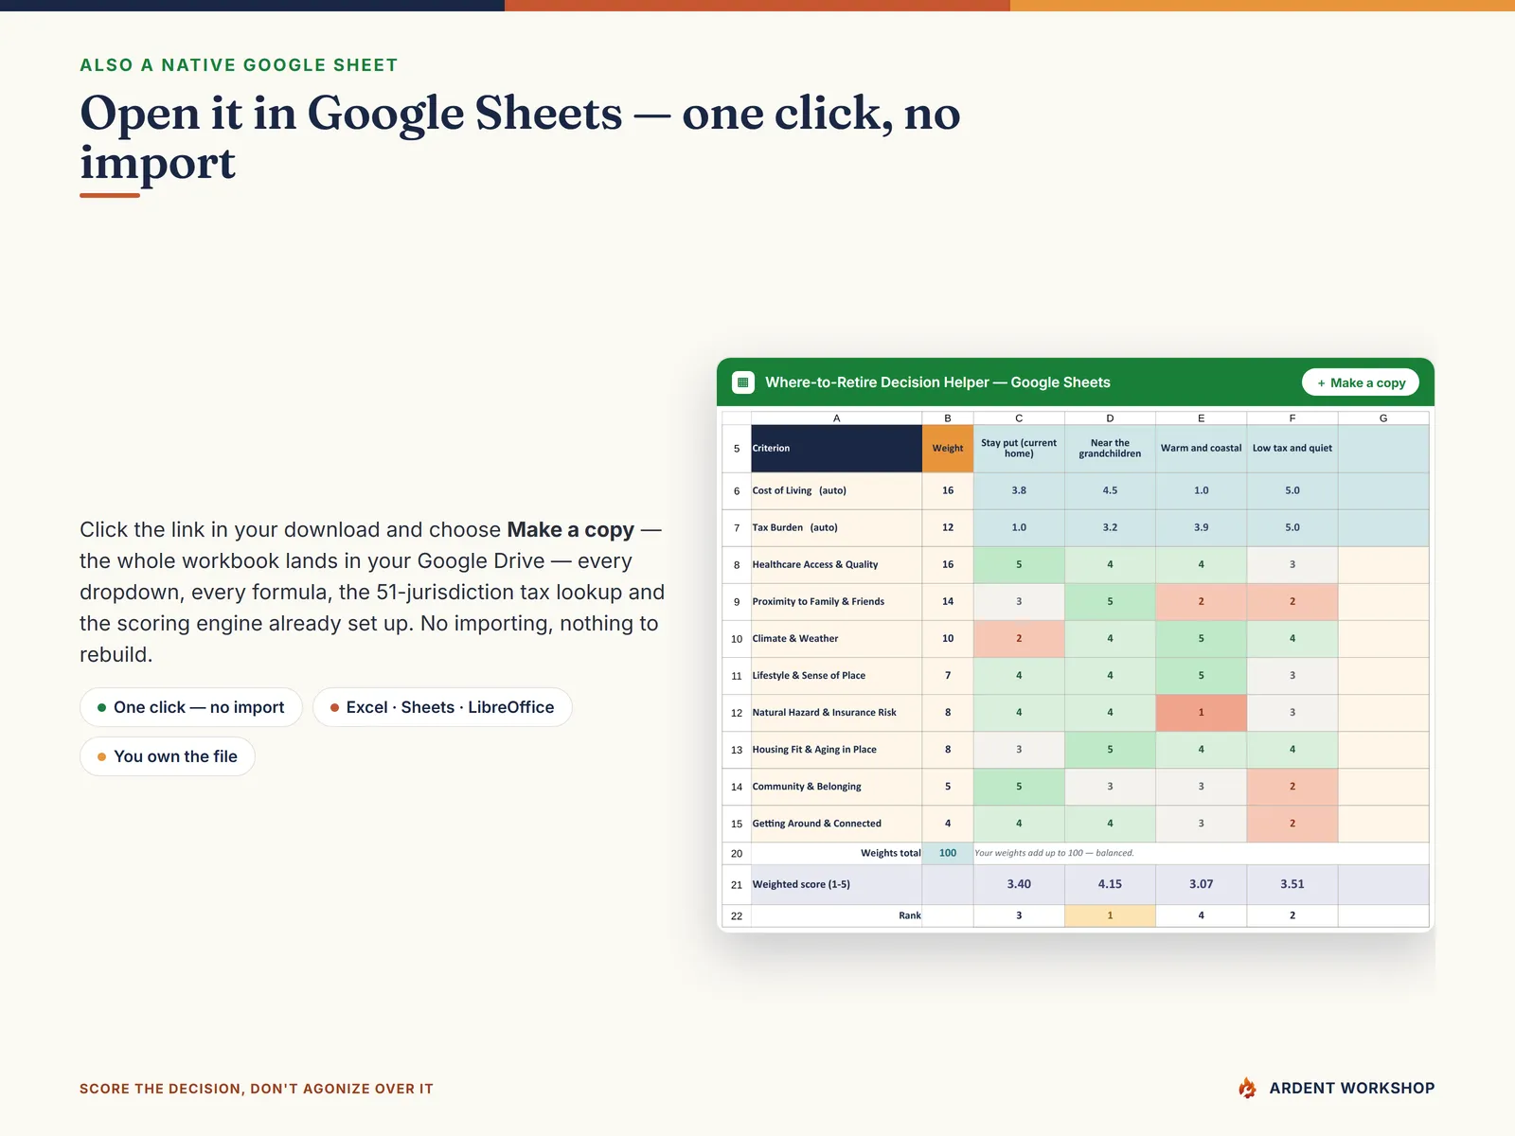The image size is (1515, 1136).
Task: Click the Google Sheets icon in the green header
Action: (x=743, y=382)
